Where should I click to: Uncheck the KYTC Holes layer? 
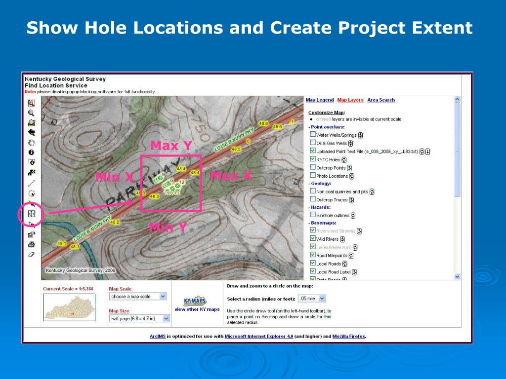pyautogui.click(x=313, y=158)
